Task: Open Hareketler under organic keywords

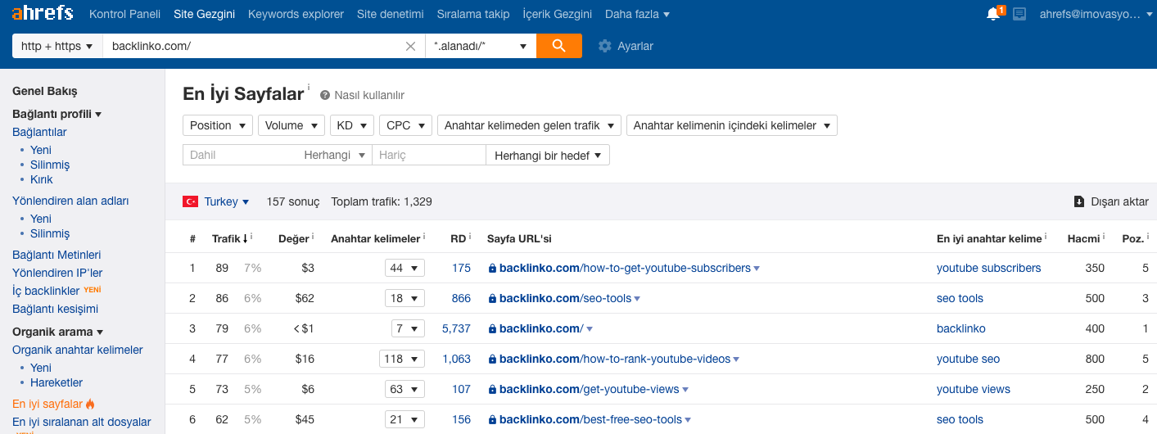Action: pos(56,382)
